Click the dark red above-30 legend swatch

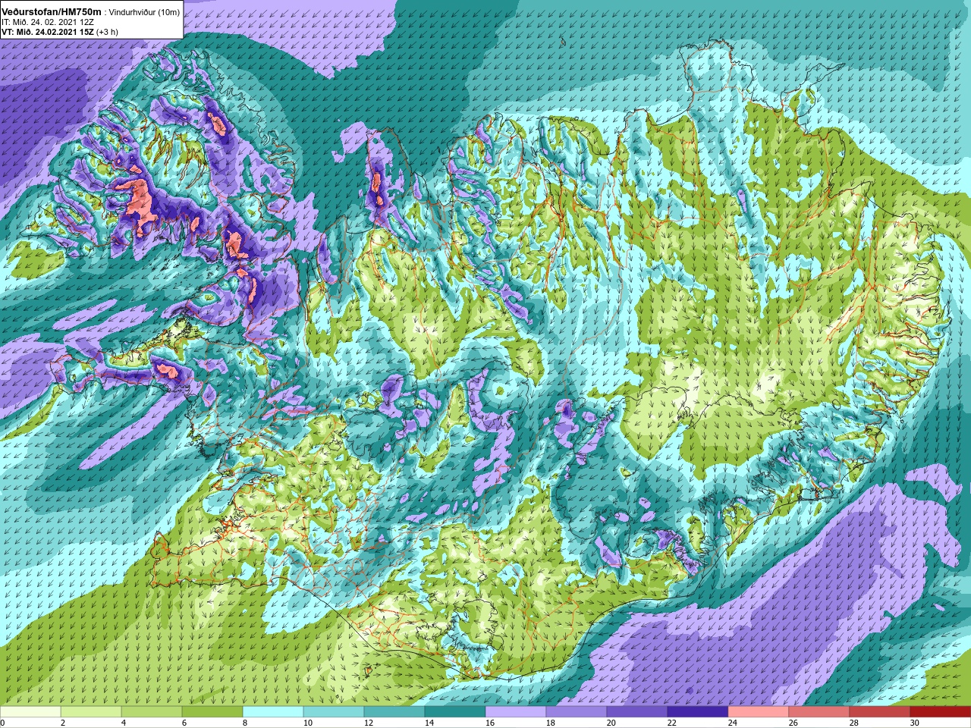[x=941, y=712]
